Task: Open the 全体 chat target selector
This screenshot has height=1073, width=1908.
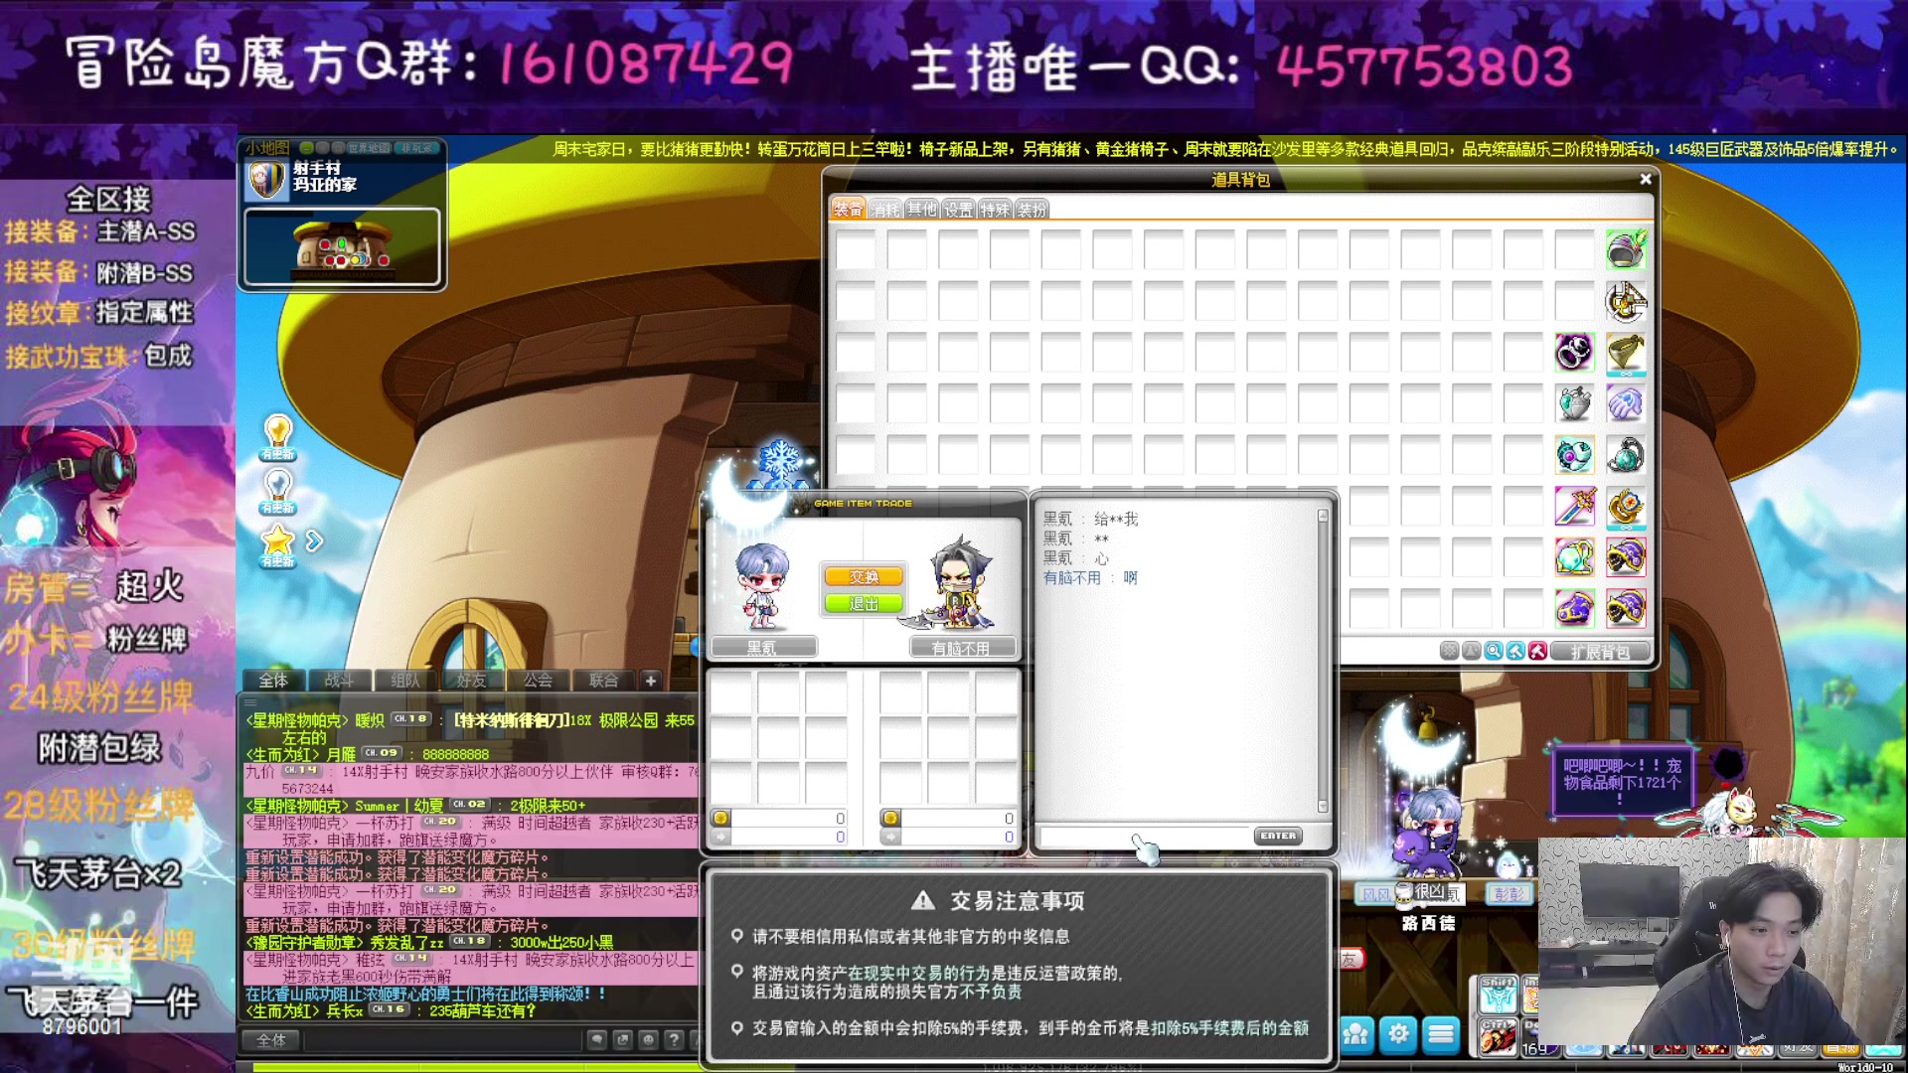Action: [x=270, y=1040]
